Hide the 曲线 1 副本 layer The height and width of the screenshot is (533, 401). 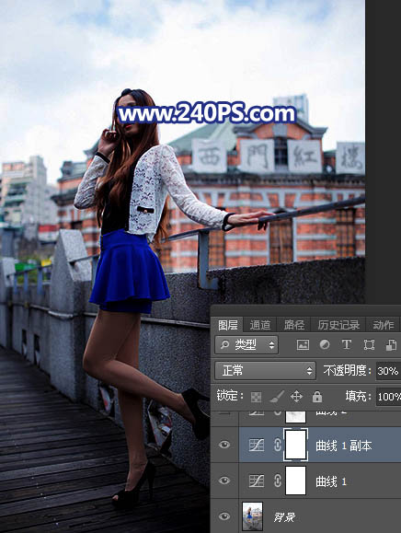(x=224, y=445)
